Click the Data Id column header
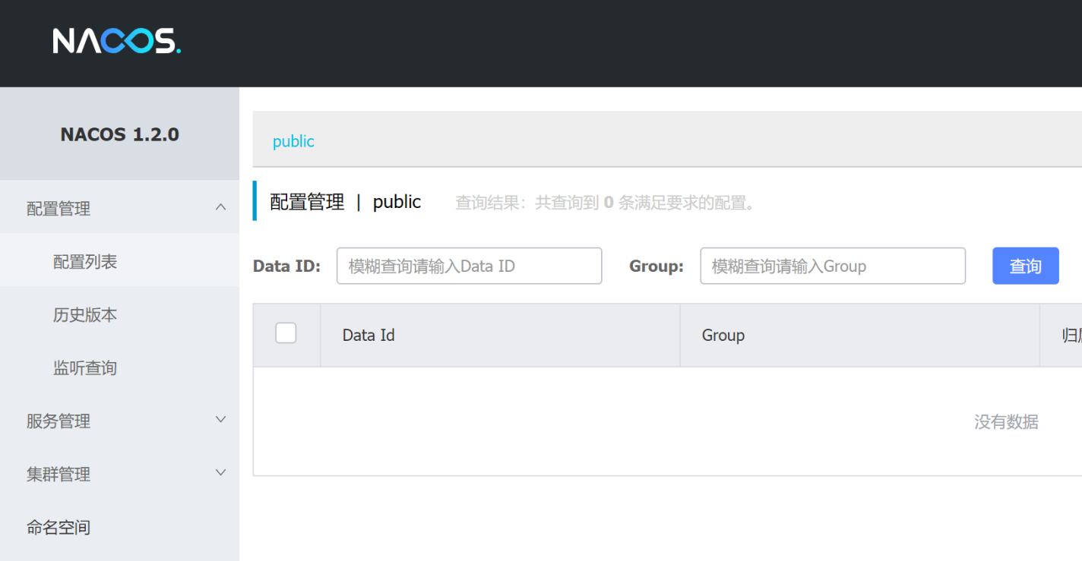This screenshot has height=561, width=1082. point(369,336)
